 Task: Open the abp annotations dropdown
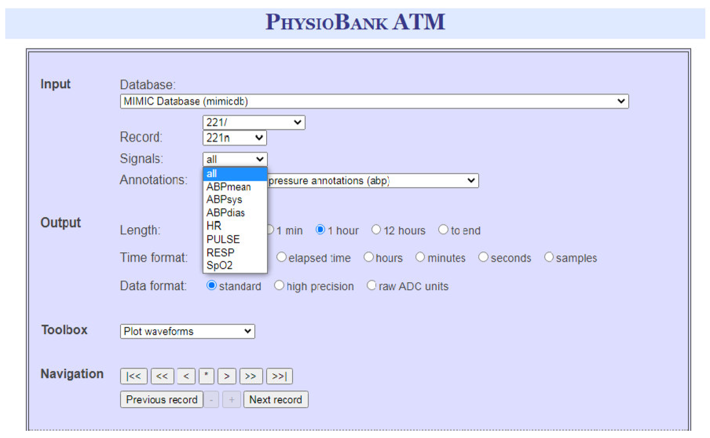point(372,181)
